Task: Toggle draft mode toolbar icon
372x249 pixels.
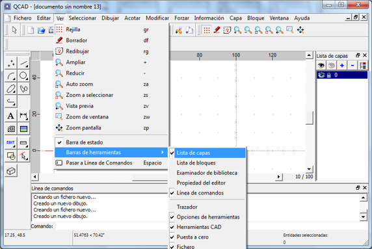Action: 217,30
